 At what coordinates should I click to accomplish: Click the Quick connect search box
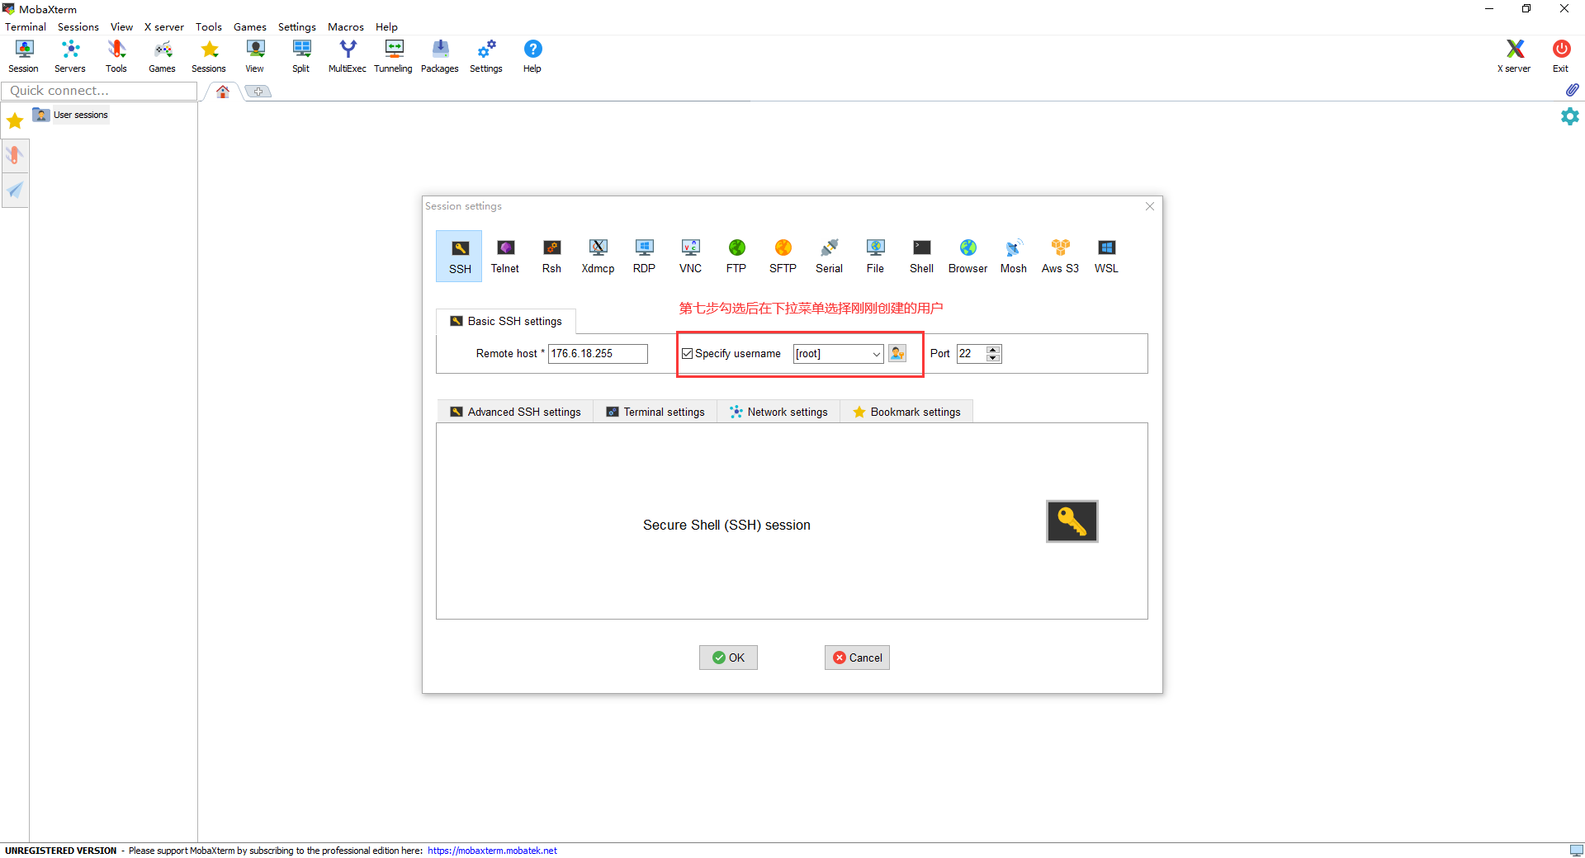(99, 91)
